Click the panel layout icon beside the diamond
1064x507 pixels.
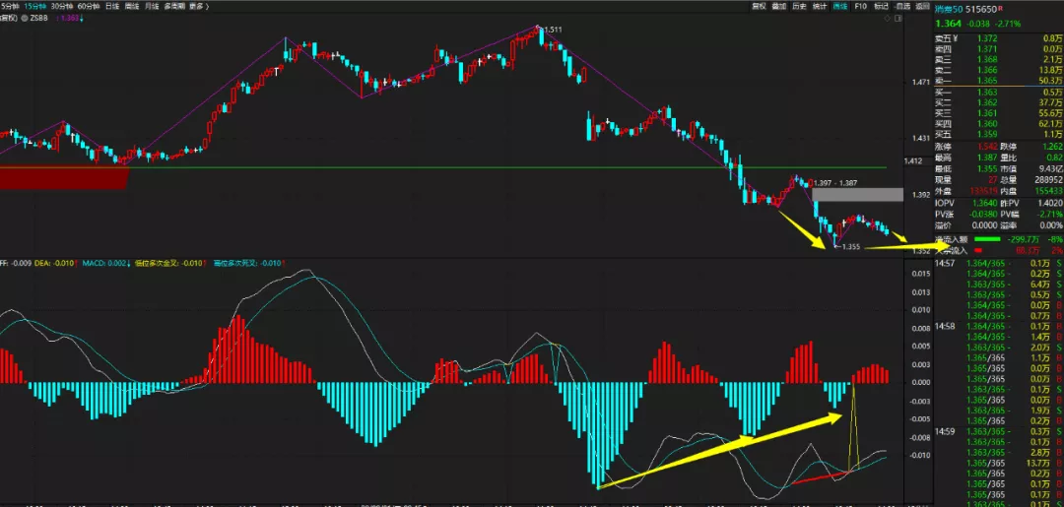898,19
